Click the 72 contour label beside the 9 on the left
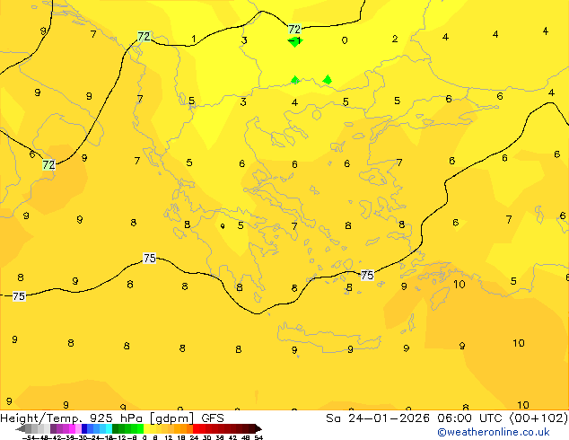The image size is (569, 440). [x=48, y=164]
